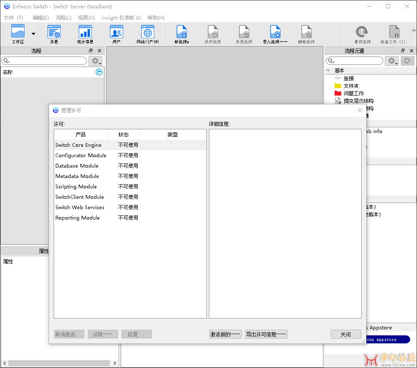
Task: Open the 文件 (F) menu
Action: (13, 18)
